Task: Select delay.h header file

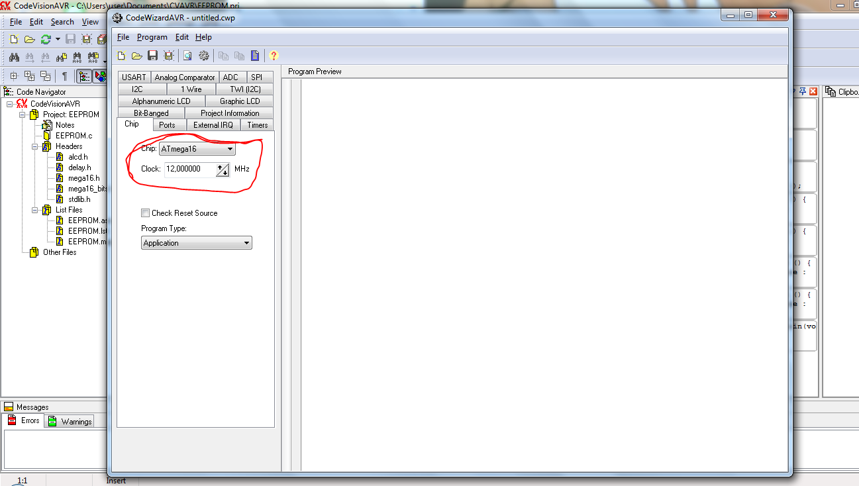Action: coord(79,168)
